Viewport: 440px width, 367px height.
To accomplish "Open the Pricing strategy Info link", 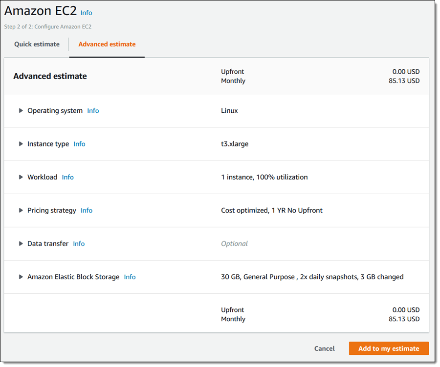I will 87,210.
